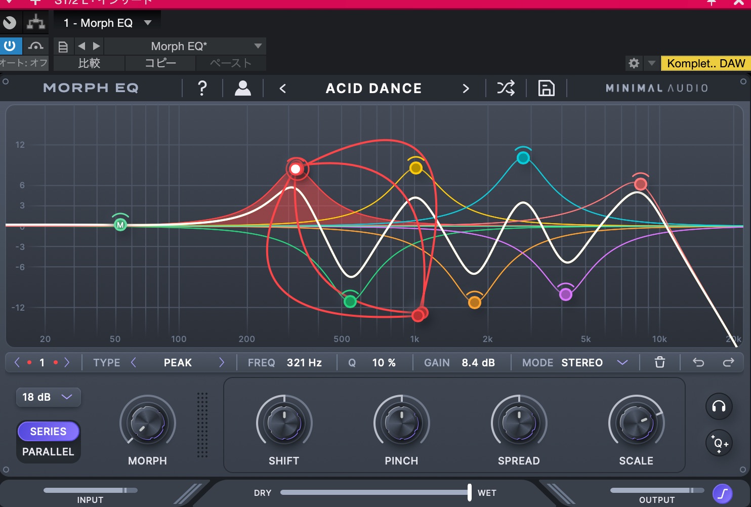
Task: Expand the STEREO mode dropdown
Action: click(622, 362)
